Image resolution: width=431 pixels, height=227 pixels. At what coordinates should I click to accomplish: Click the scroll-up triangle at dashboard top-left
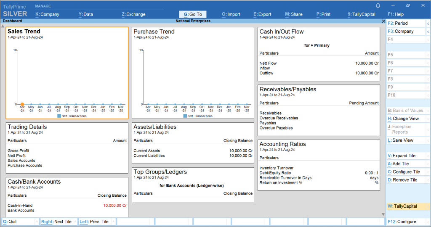pos(3,26)
